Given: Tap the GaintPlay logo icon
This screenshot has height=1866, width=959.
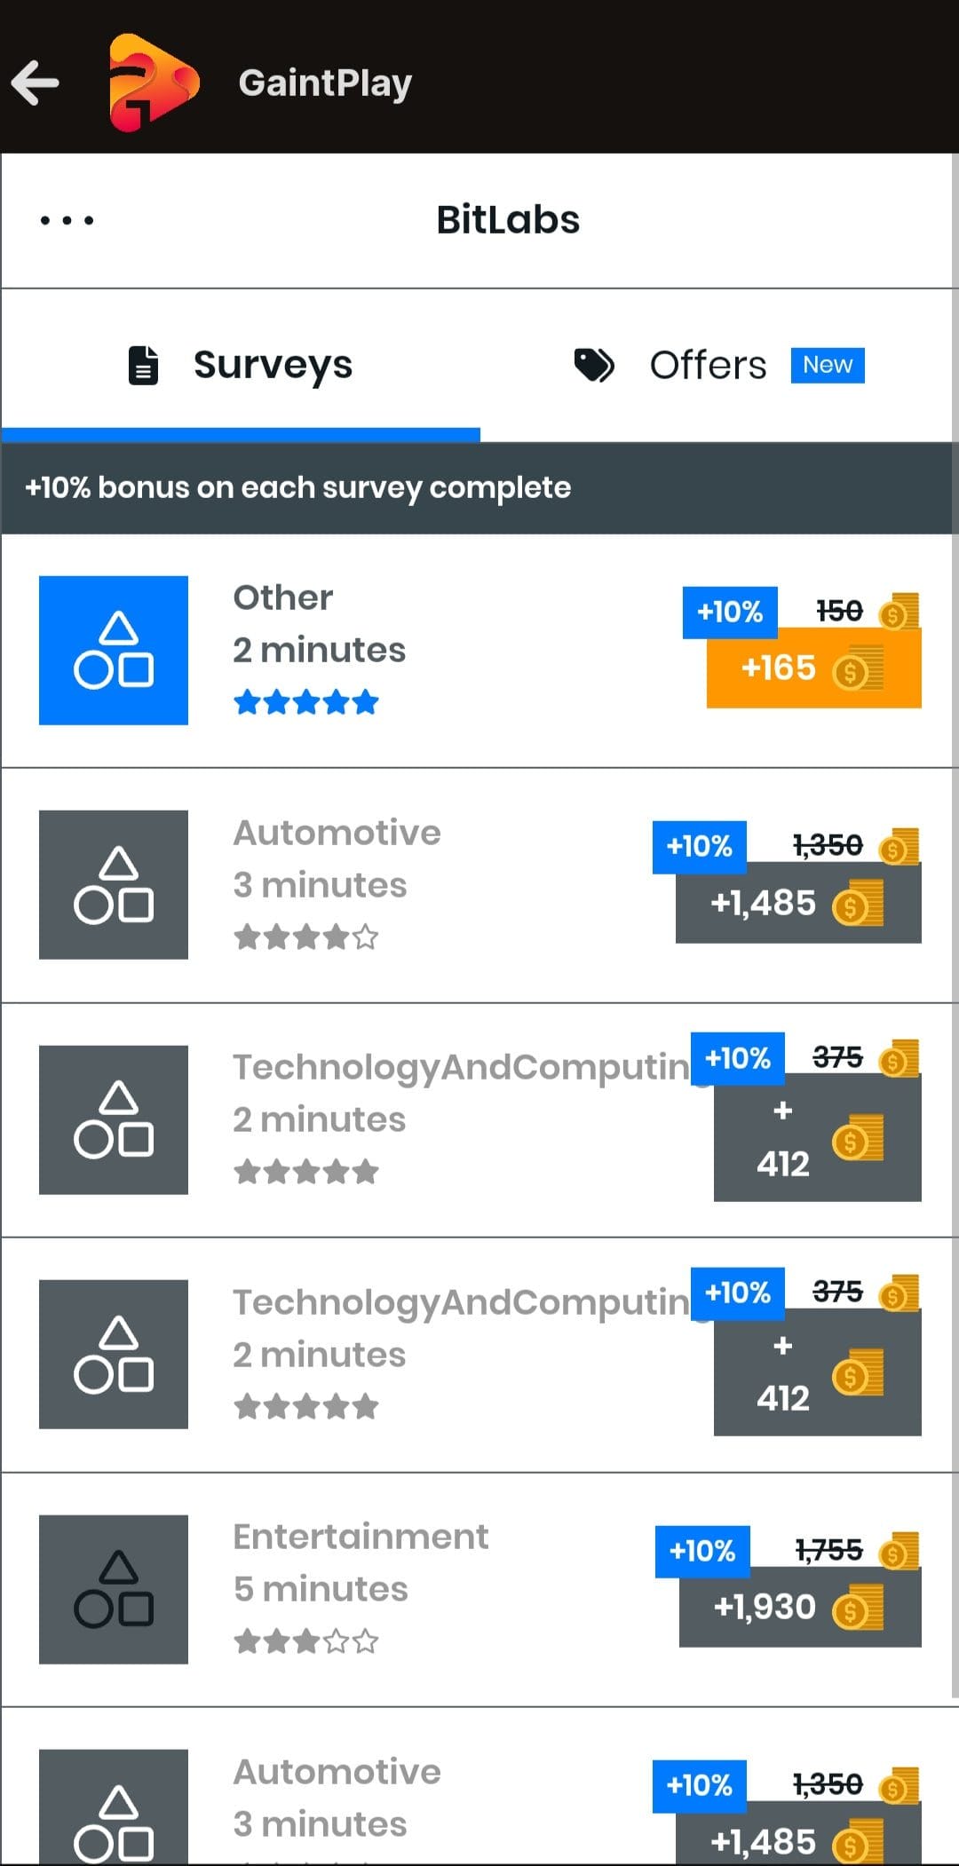Looking at the screenshot, I should [x=152, y=83].
